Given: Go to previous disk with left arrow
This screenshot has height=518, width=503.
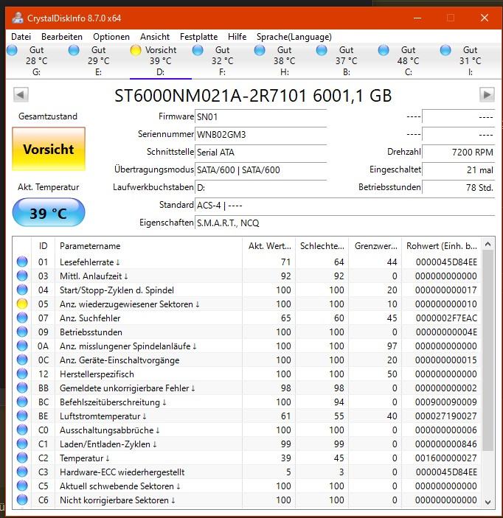Looking at the screenshot, I should tap(21, 95).
